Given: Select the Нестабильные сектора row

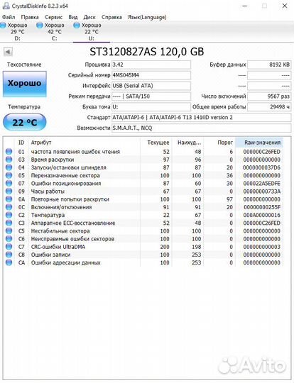Looking at the screenshot, I should pyautogui.click(x=143, y=231).
